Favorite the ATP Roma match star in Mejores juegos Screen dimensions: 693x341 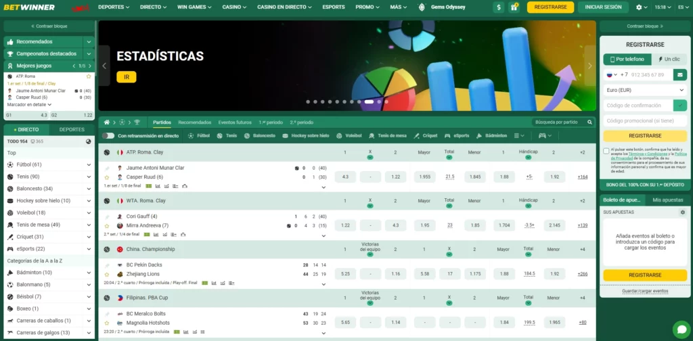point(89,76)
